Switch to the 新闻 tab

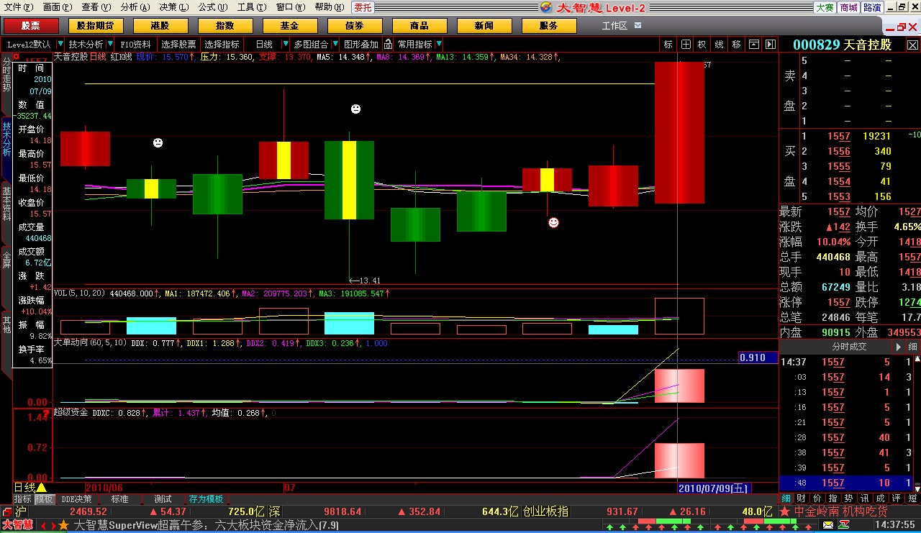[484, 26]
